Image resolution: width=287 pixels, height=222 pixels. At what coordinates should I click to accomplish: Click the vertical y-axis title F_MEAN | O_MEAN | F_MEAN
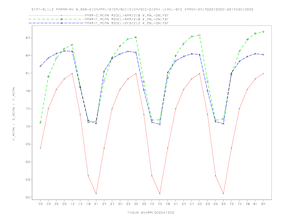[x=14, y=114]
